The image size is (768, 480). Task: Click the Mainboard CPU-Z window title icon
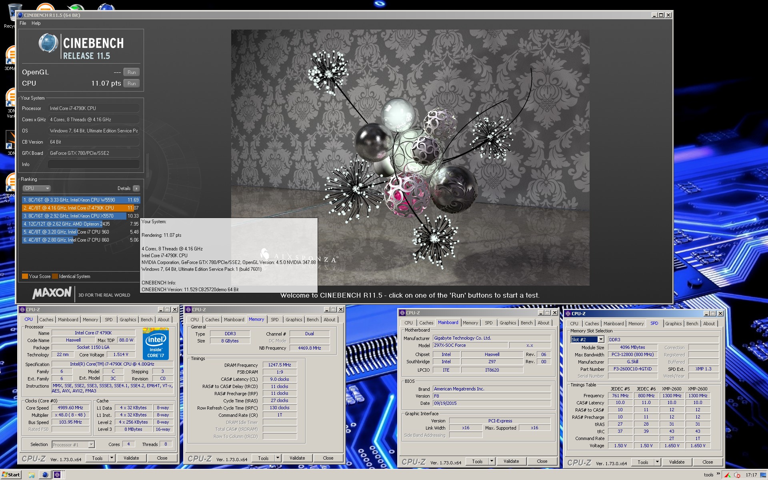point(402,313)
